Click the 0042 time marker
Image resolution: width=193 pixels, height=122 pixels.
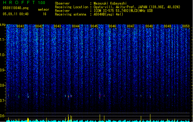39,26
